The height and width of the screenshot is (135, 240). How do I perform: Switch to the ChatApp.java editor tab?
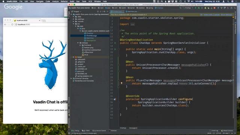117,12
